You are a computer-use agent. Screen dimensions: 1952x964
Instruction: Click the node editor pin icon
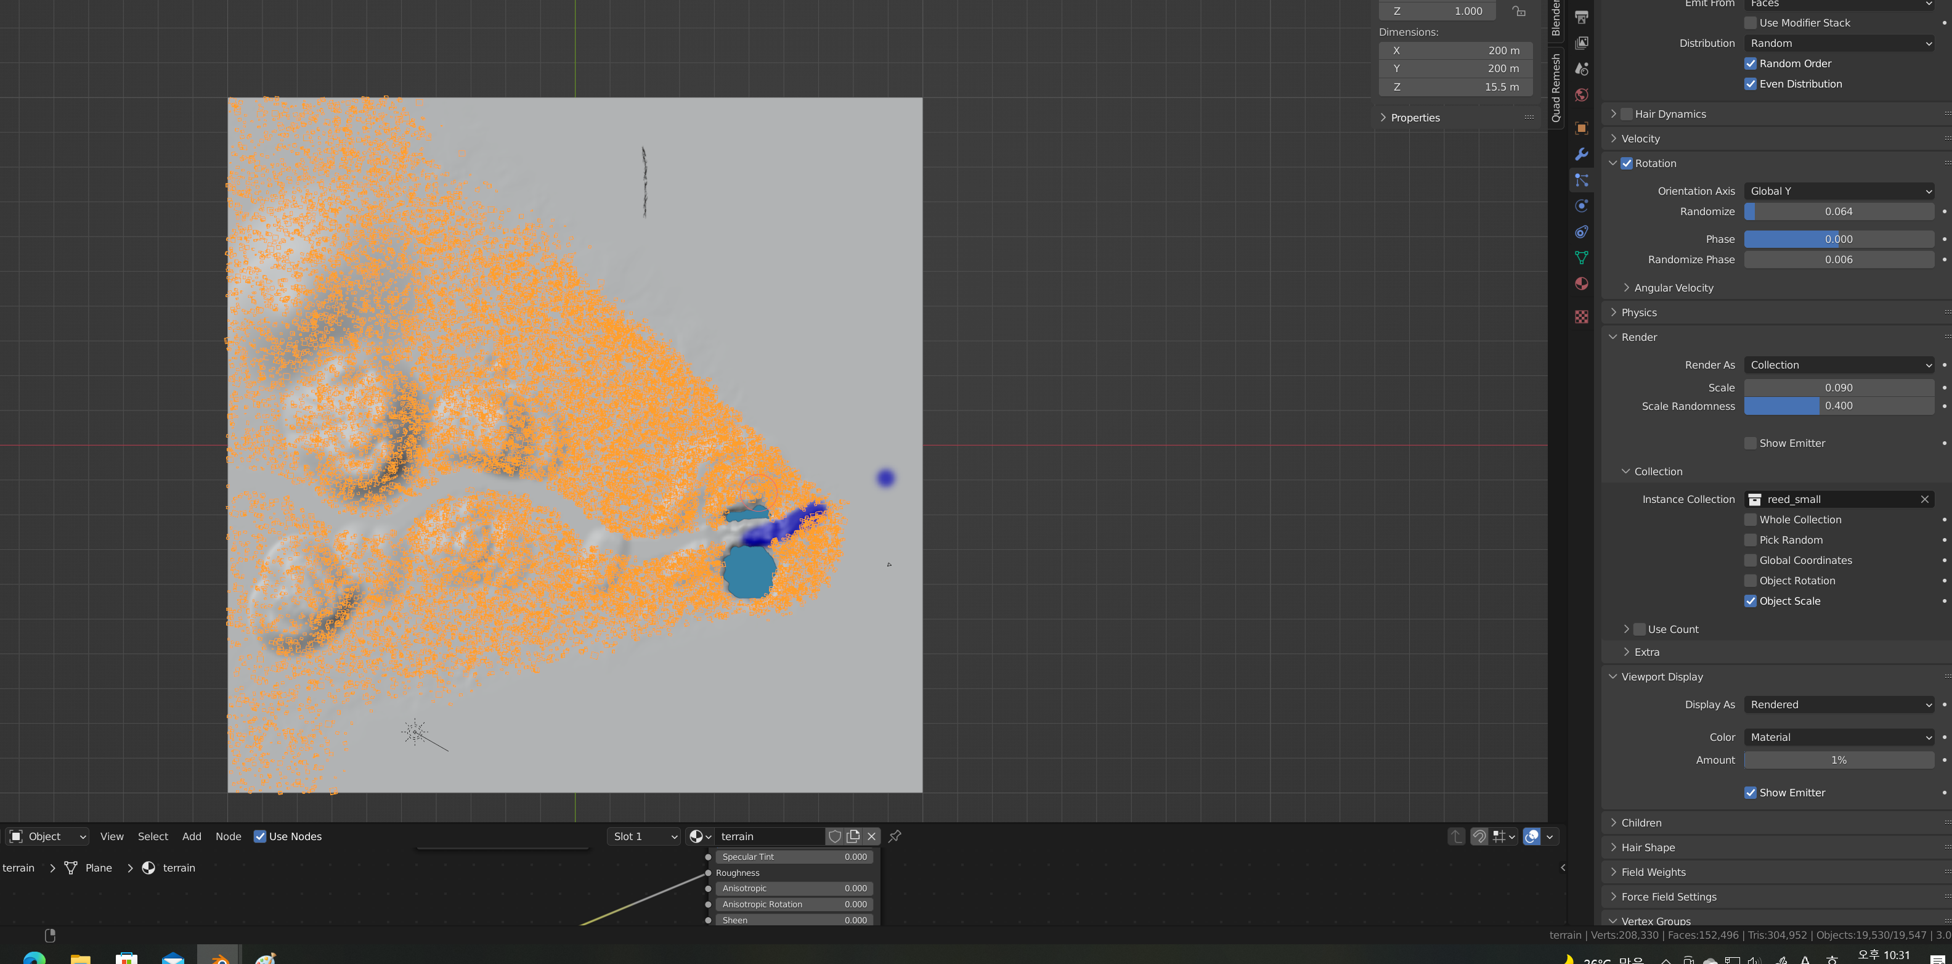(x=895, y=836)
